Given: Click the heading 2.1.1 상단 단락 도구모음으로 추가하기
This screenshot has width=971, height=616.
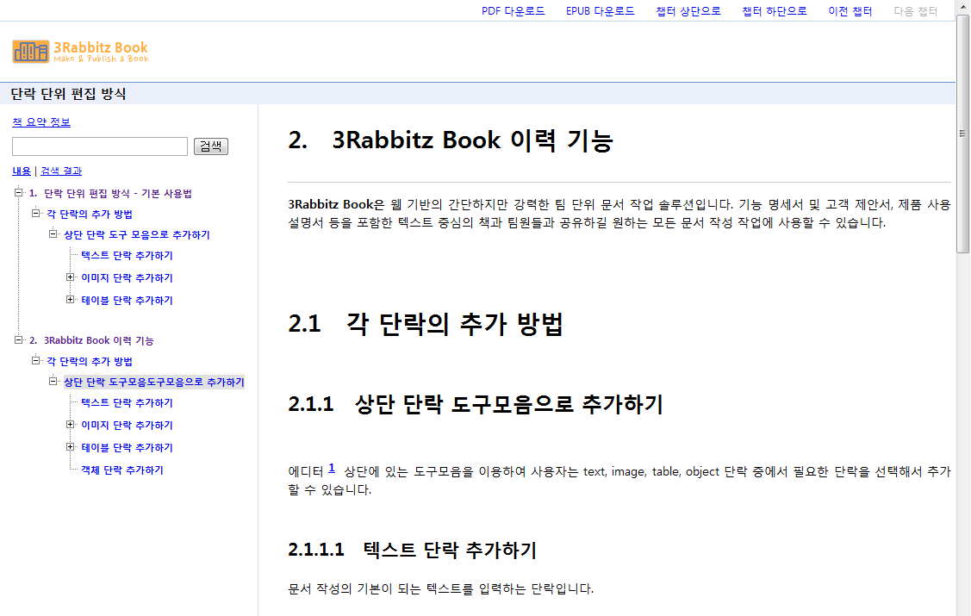Looking at the screenshot, I should tap(476, 404).
